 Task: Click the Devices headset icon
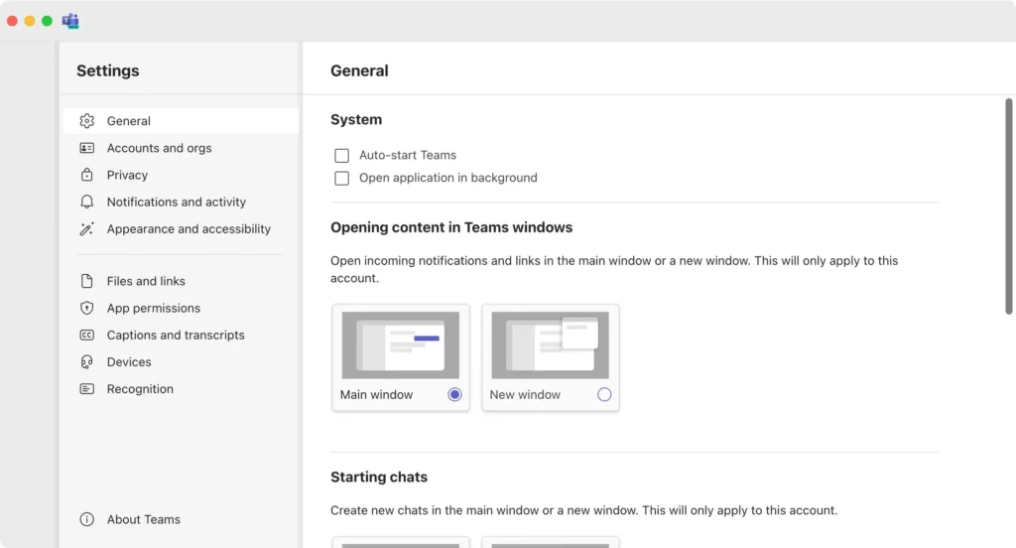(87, 362)
